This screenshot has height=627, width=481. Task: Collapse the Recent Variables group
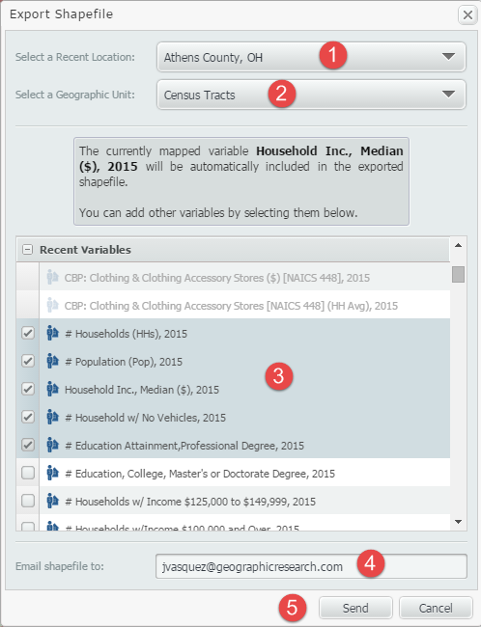pyautogui.click(x=27, y=250)
